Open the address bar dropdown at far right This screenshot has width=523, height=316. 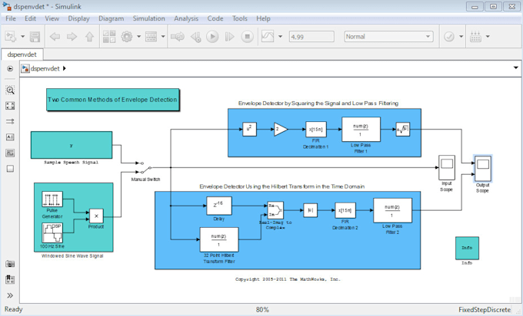pos(515,67)
